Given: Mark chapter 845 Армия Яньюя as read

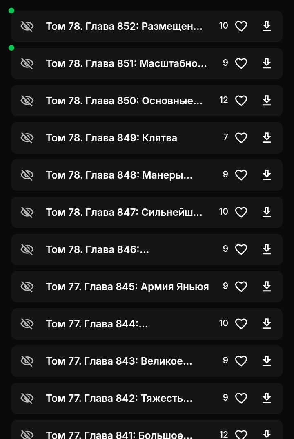Looking at the screenshot, I should [27, 287].
